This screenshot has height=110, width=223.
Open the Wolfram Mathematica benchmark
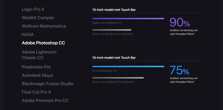point(44,26)
